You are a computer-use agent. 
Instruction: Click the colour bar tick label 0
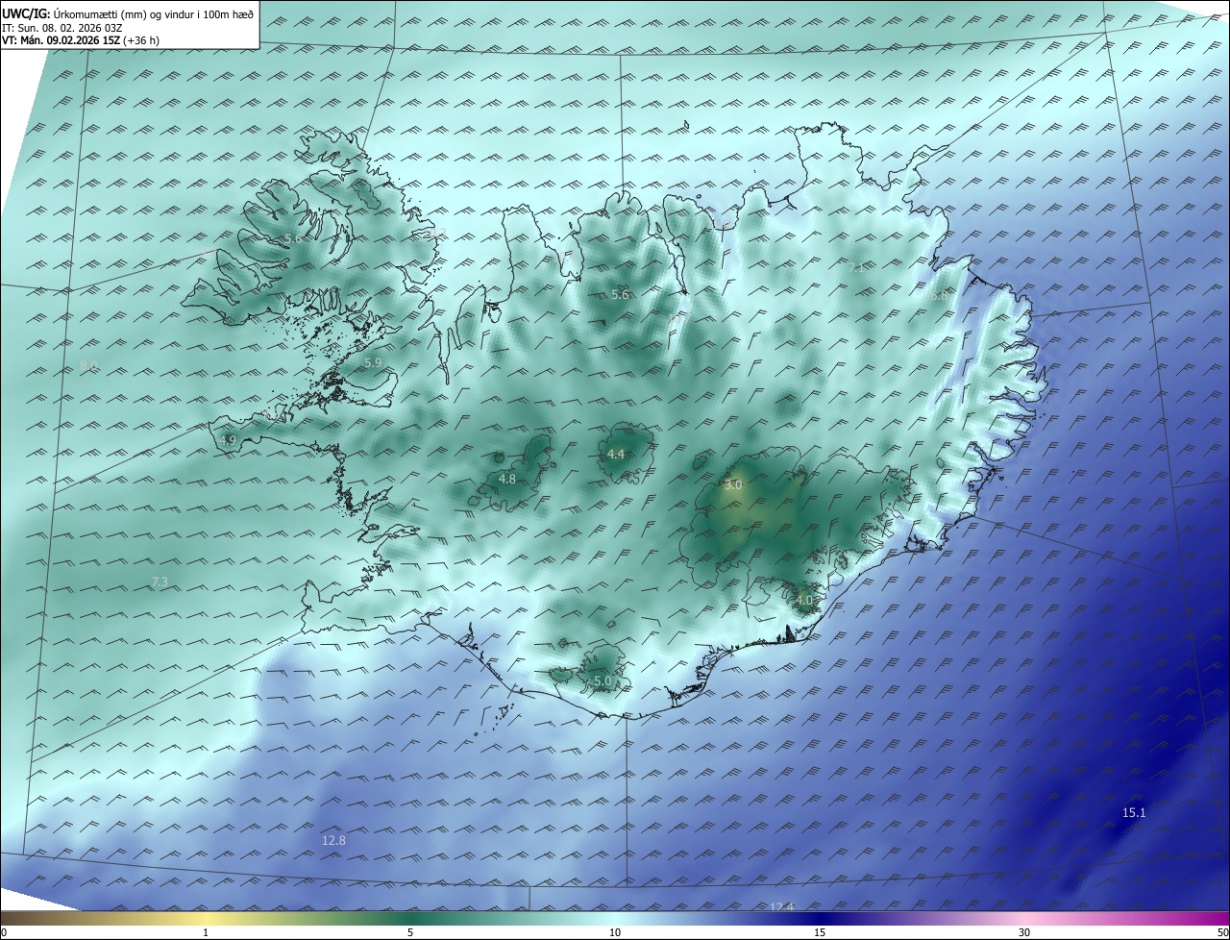[x=4, y=932]
